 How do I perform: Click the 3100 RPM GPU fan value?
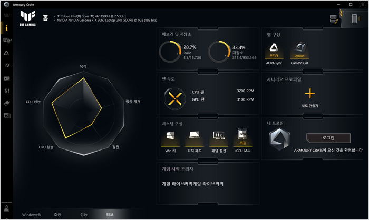pyautogui.click(x=246, y=99)
